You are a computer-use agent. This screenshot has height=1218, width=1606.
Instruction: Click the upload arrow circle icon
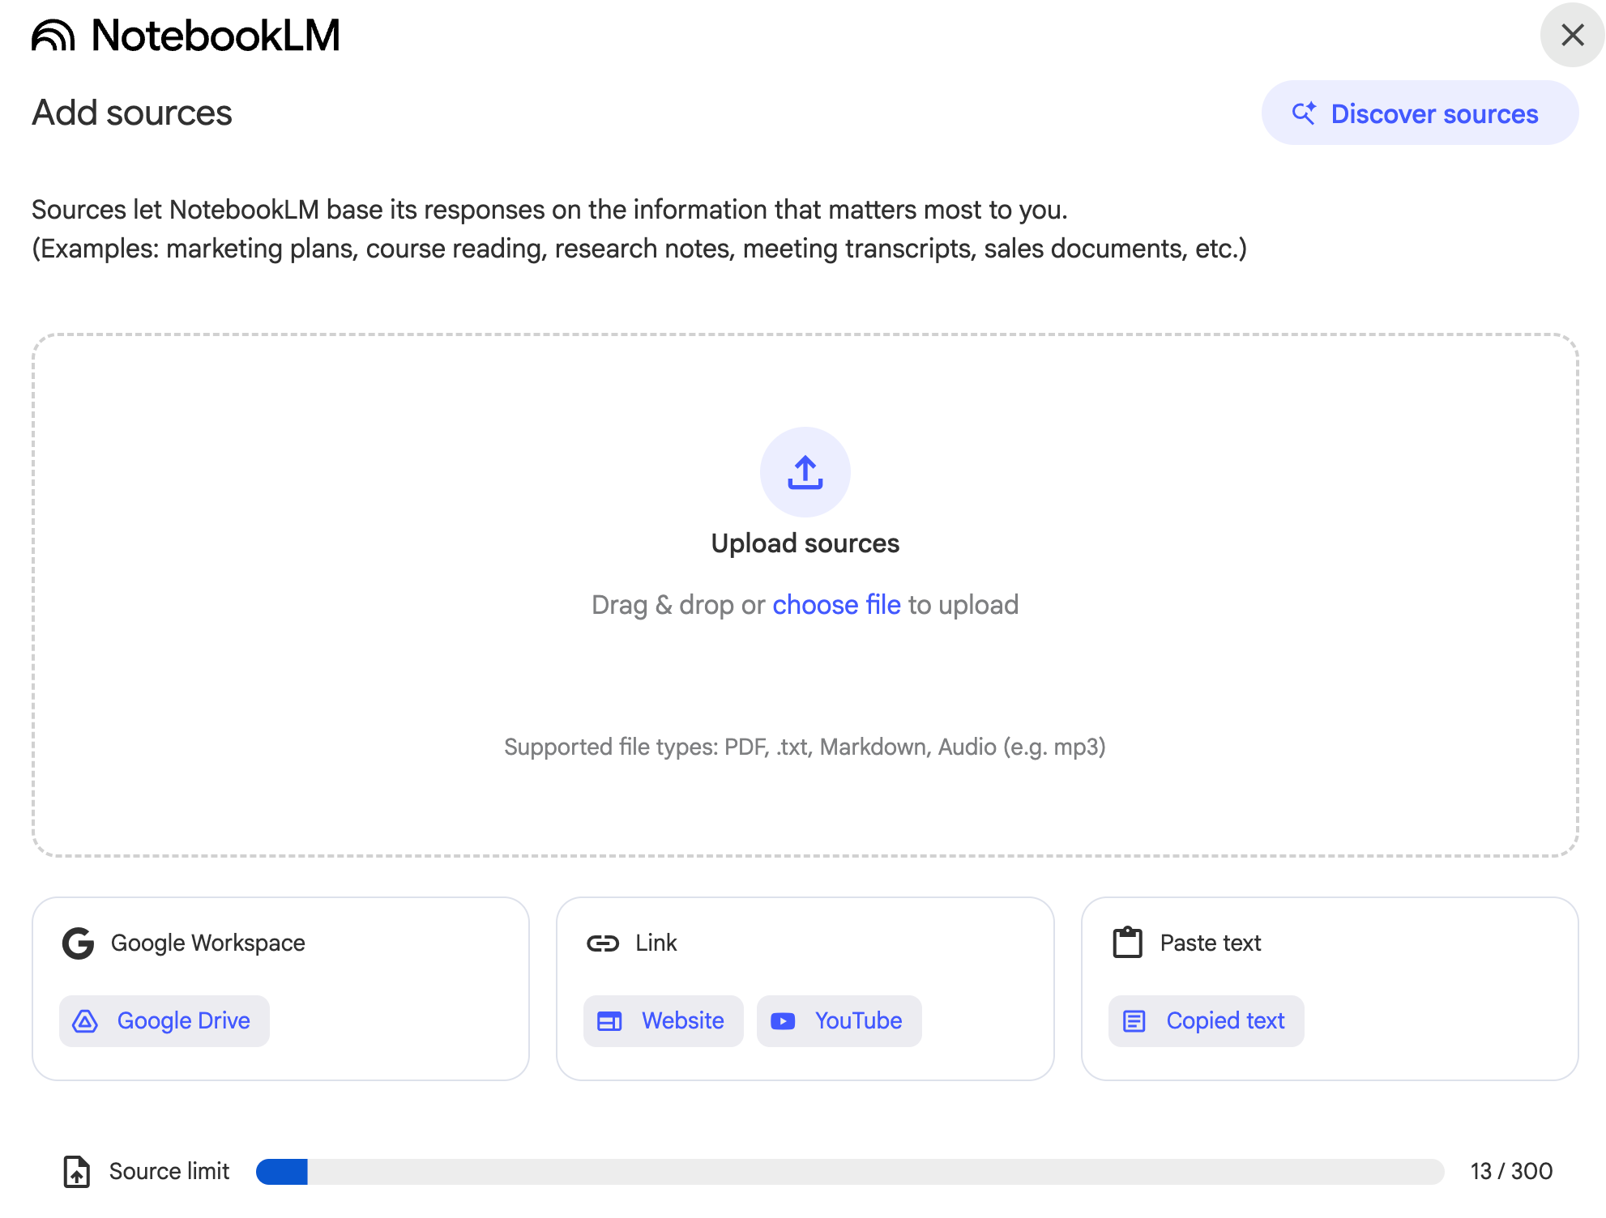coord(805,472)
